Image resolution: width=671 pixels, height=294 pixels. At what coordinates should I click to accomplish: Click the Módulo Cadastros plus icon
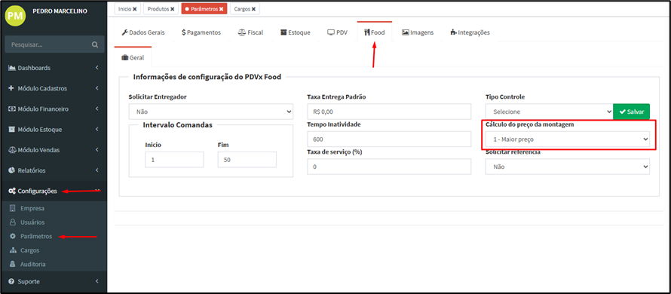[11, 89]
